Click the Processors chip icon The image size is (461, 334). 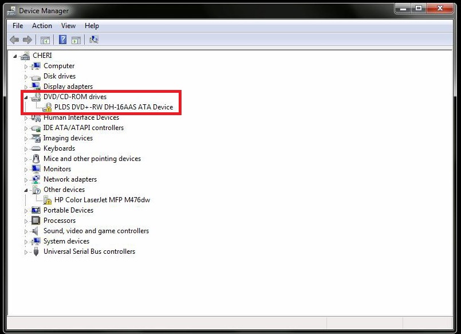click(x=36, y=221)
